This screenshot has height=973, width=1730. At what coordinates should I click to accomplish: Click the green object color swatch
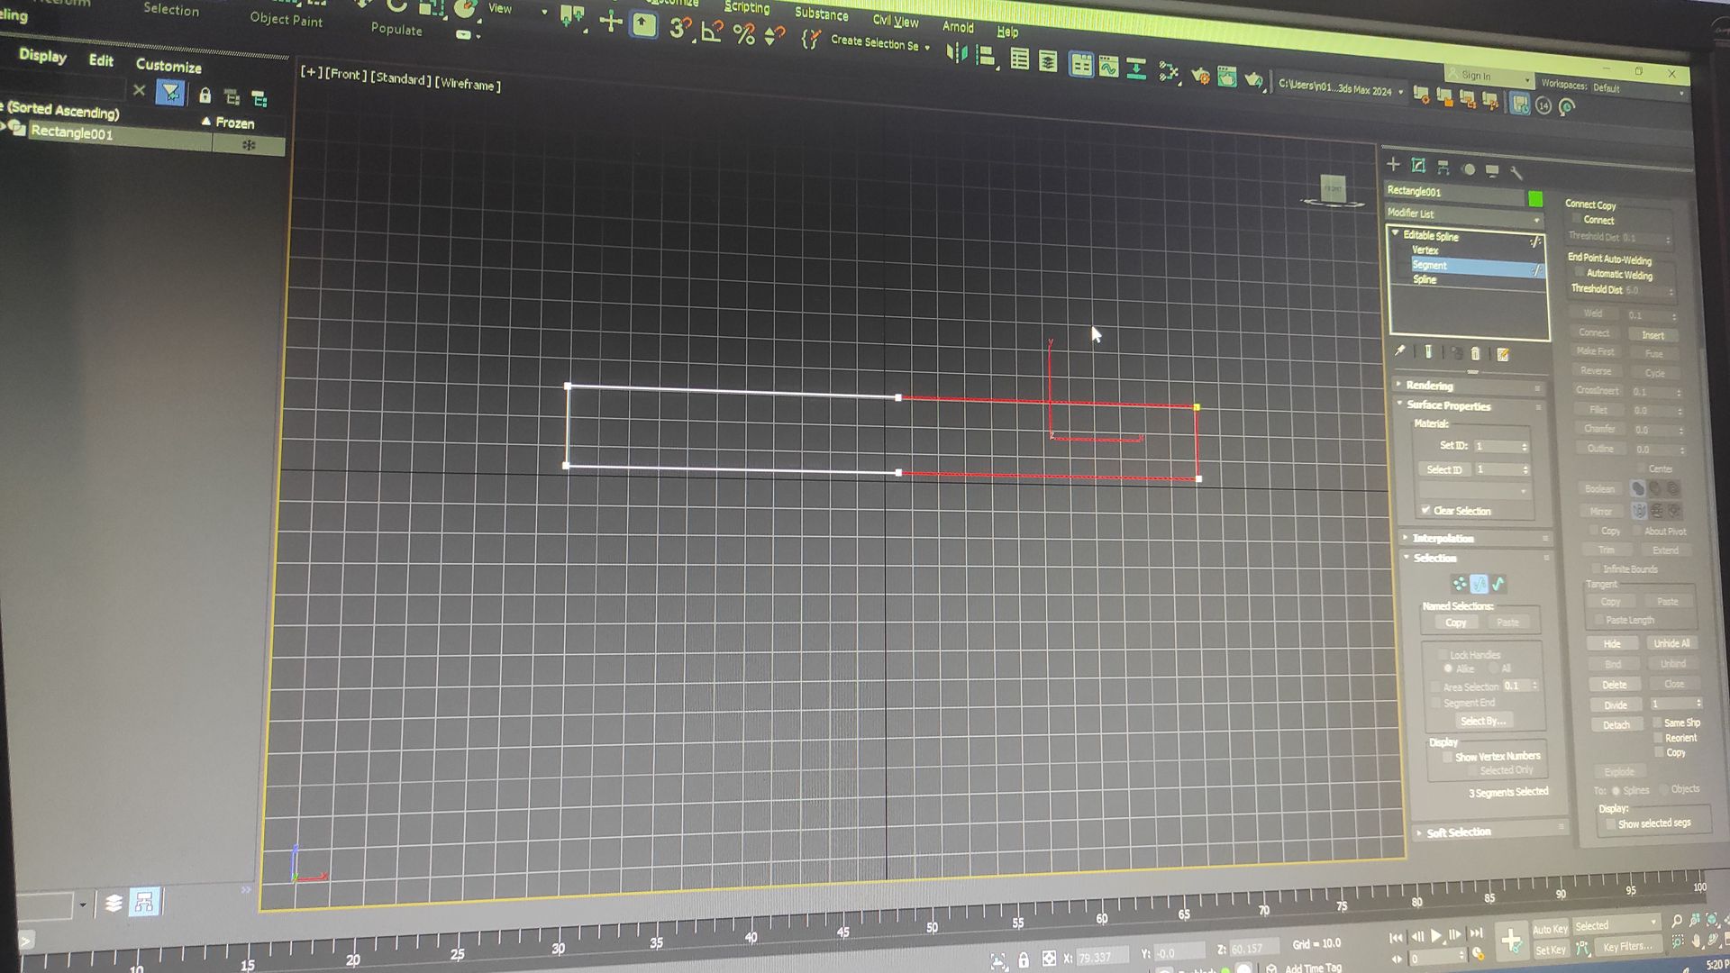tap(1535, 199)
